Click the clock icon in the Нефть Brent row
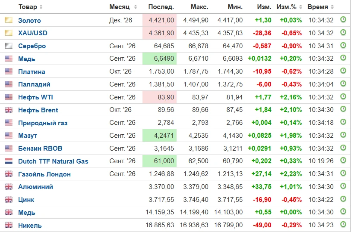351x232 pixels. pos(343,109)
